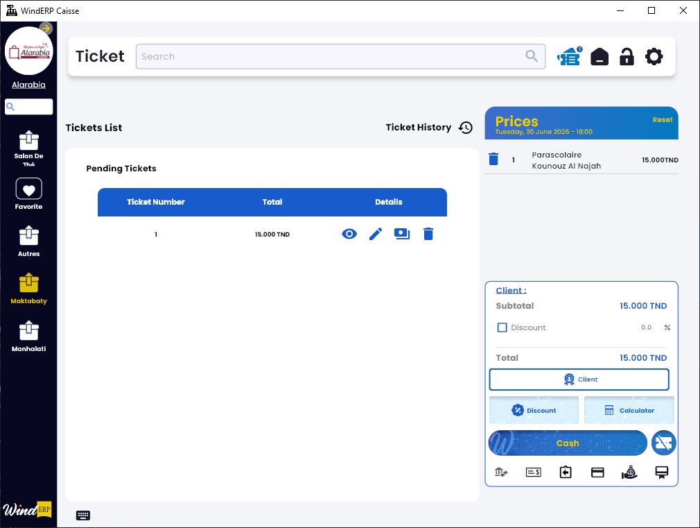Click the Ticket Number column header
The image size is (700, 528).
[x=156, y=202]
